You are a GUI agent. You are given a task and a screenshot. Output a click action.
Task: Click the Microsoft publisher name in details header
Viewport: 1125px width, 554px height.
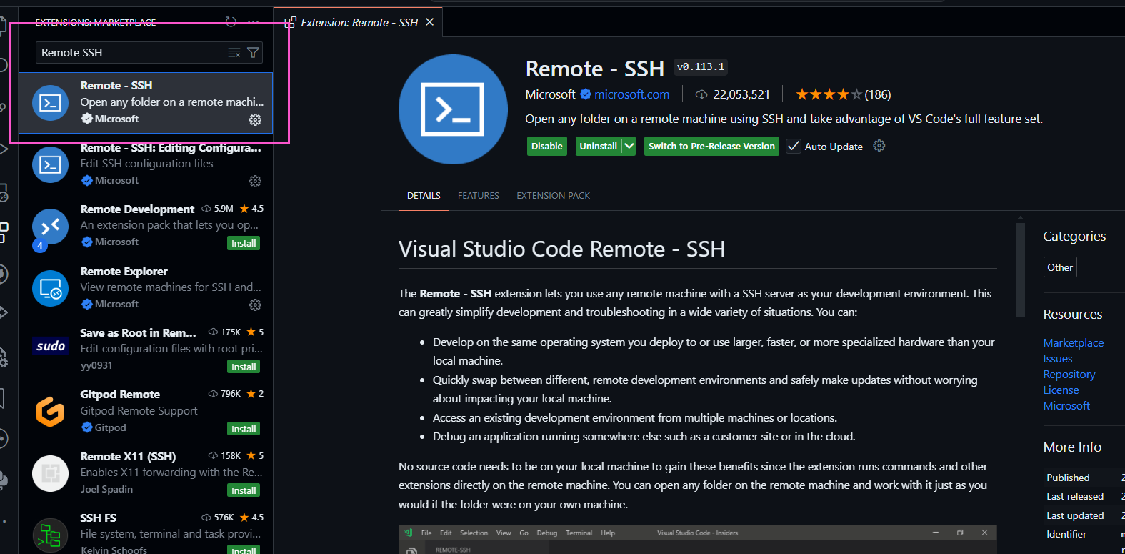[x=550, y=94]
